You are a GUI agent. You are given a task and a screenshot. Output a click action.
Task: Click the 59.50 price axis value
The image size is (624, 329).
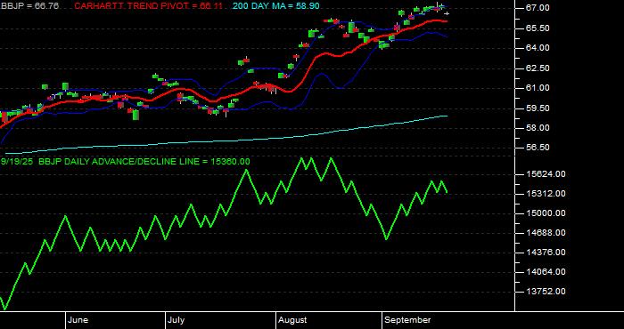[538, 108]
